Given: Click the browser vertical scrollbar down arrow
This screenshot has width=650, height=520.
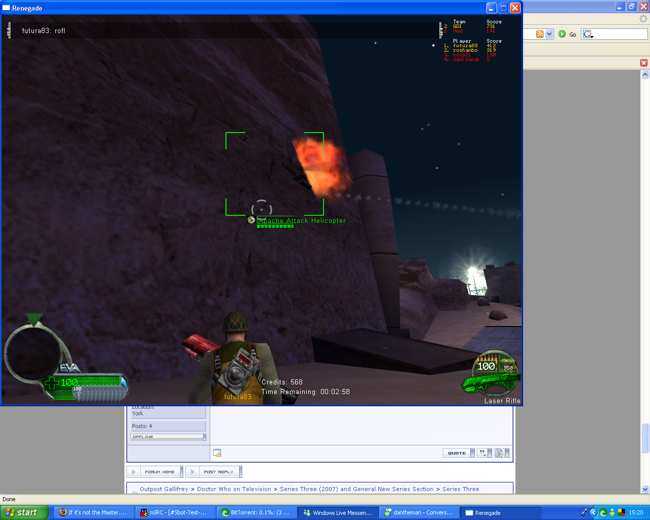Looking at the screenshot, I should pyautogui.click(x=645, y=489).
